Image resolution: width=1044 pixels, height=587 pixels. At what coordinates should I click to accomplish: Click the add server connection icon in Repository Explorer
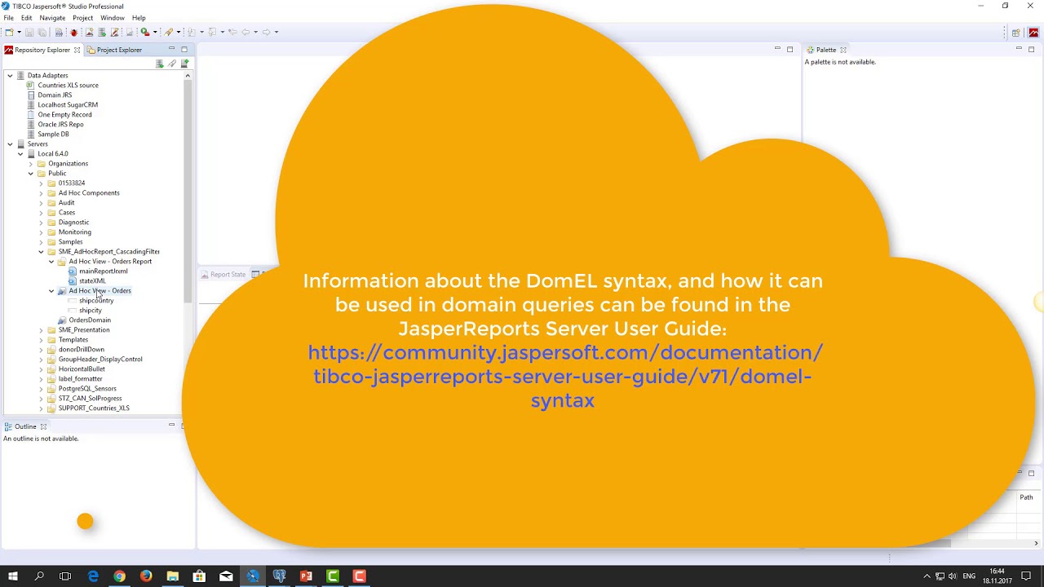point(185,63)
